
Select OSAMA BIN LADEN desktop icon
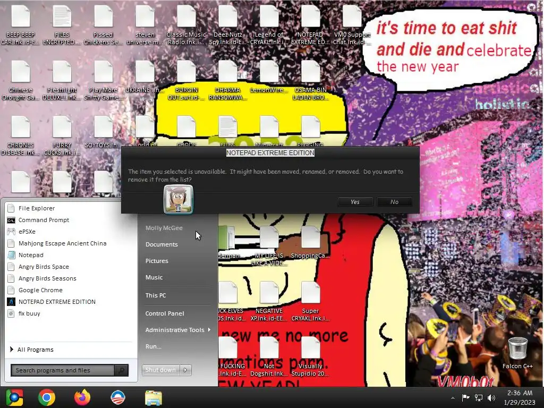[x=310, y=81]
